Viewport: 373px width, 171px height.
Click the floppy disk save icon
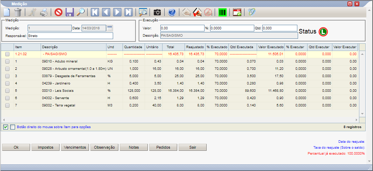pyautogui.click(x=69, y=12)
